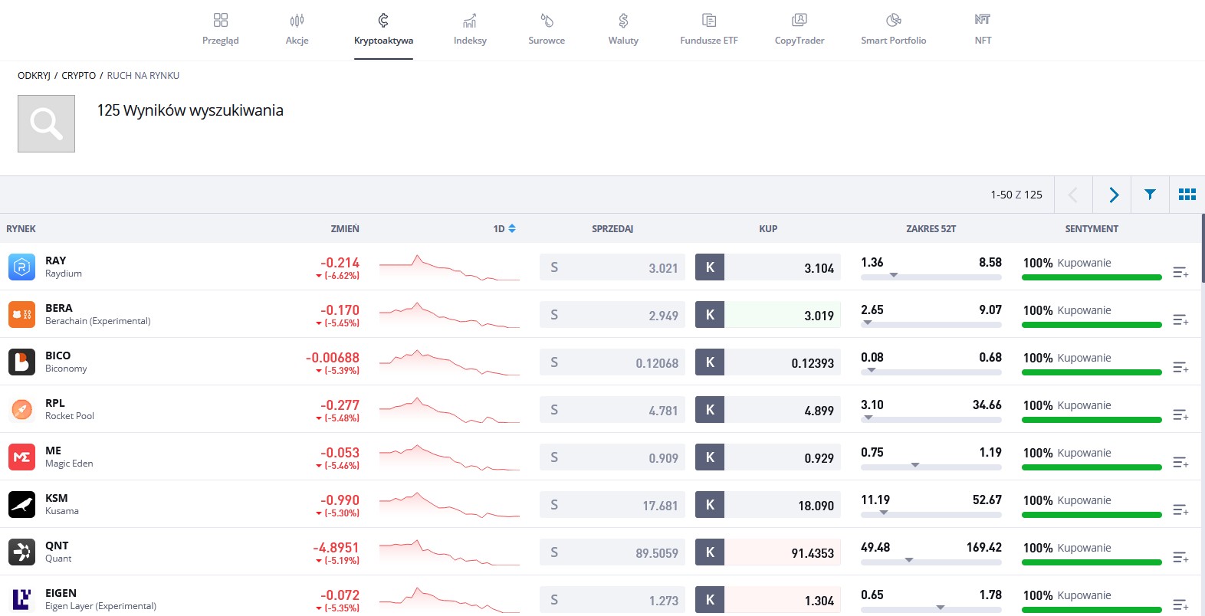
Task: Go to the next results page
Action: tap(1113, 195)
